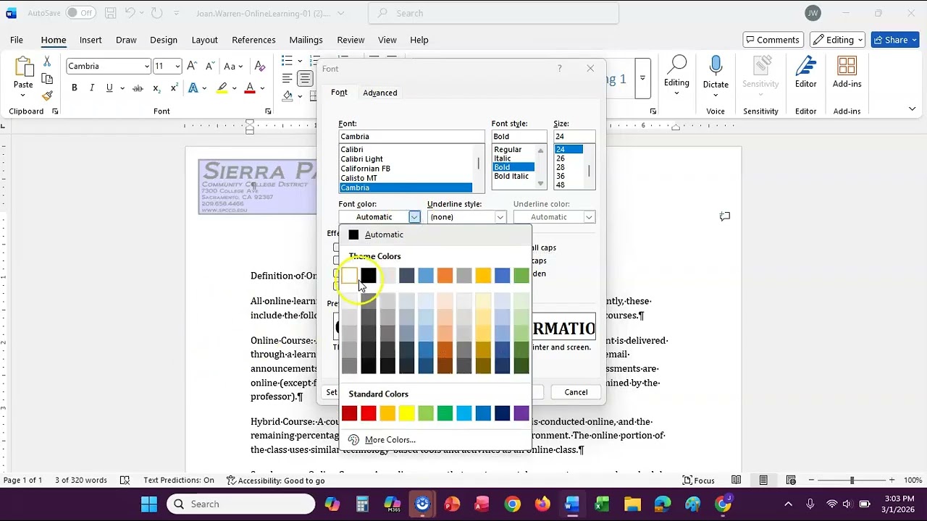Select Calibri Light in the font list

tap(361, 159)
